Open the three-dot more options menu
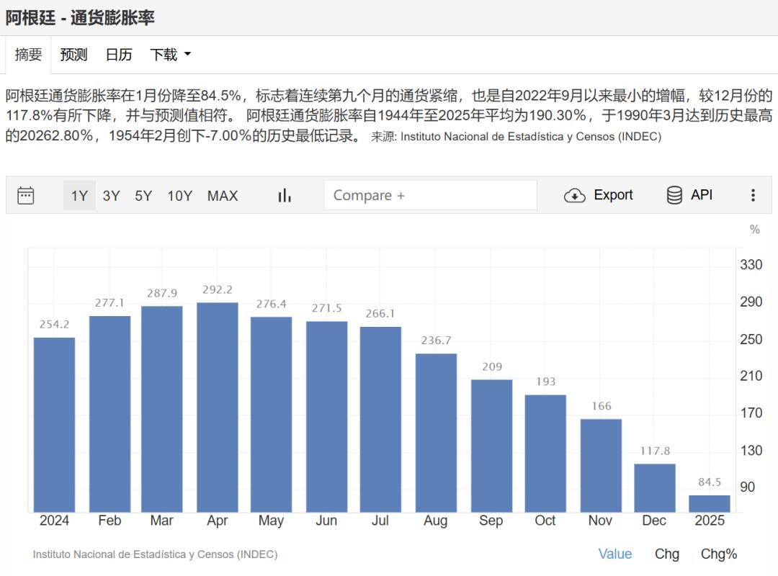The width and height of the screenshot is (778, 576). pos(753,195)
